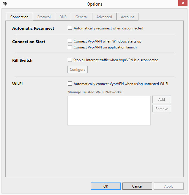The image size is (189, 195).
Task: Enable automatically reconnect when disconnected
Action: (x=70, y=28)
